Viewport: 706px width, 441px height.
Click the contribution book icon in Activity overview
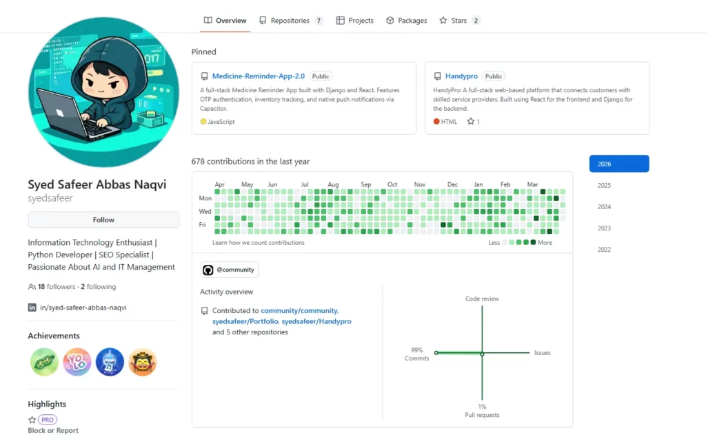pos(204,310)
